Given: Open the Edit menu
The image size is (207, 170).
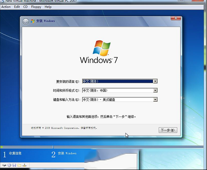Looking at the screenshot, I should pos(17,7).
